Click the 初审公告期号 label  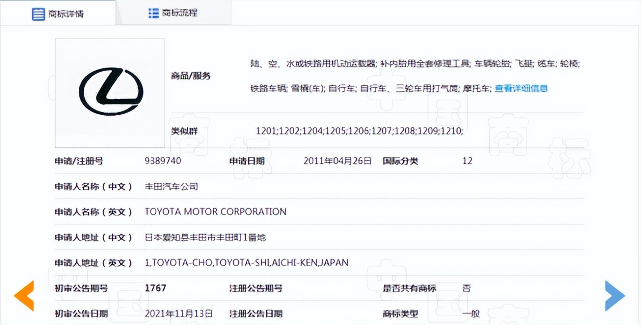click(82, 288)
